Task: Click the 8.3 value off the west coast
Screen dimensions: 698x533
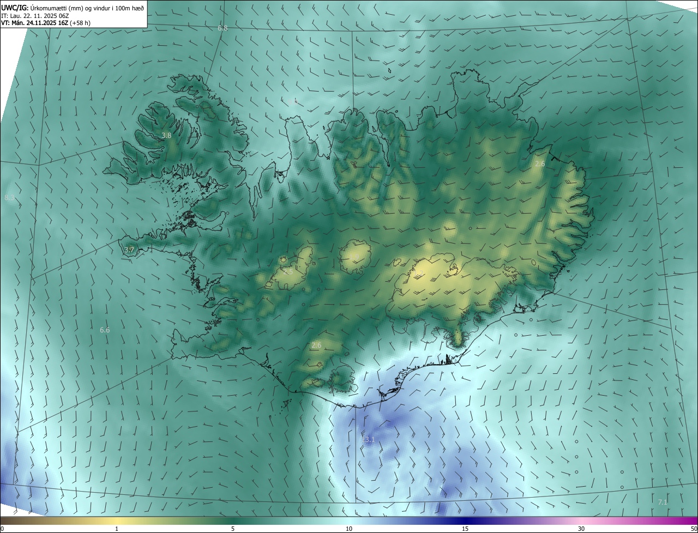Action: [x=9, y=197]
